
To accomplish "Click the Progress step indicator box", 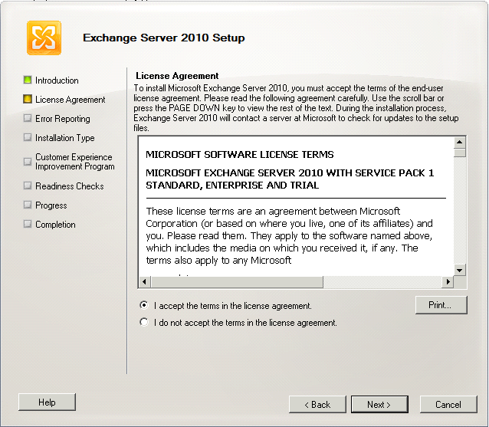I will click(28, 205).
